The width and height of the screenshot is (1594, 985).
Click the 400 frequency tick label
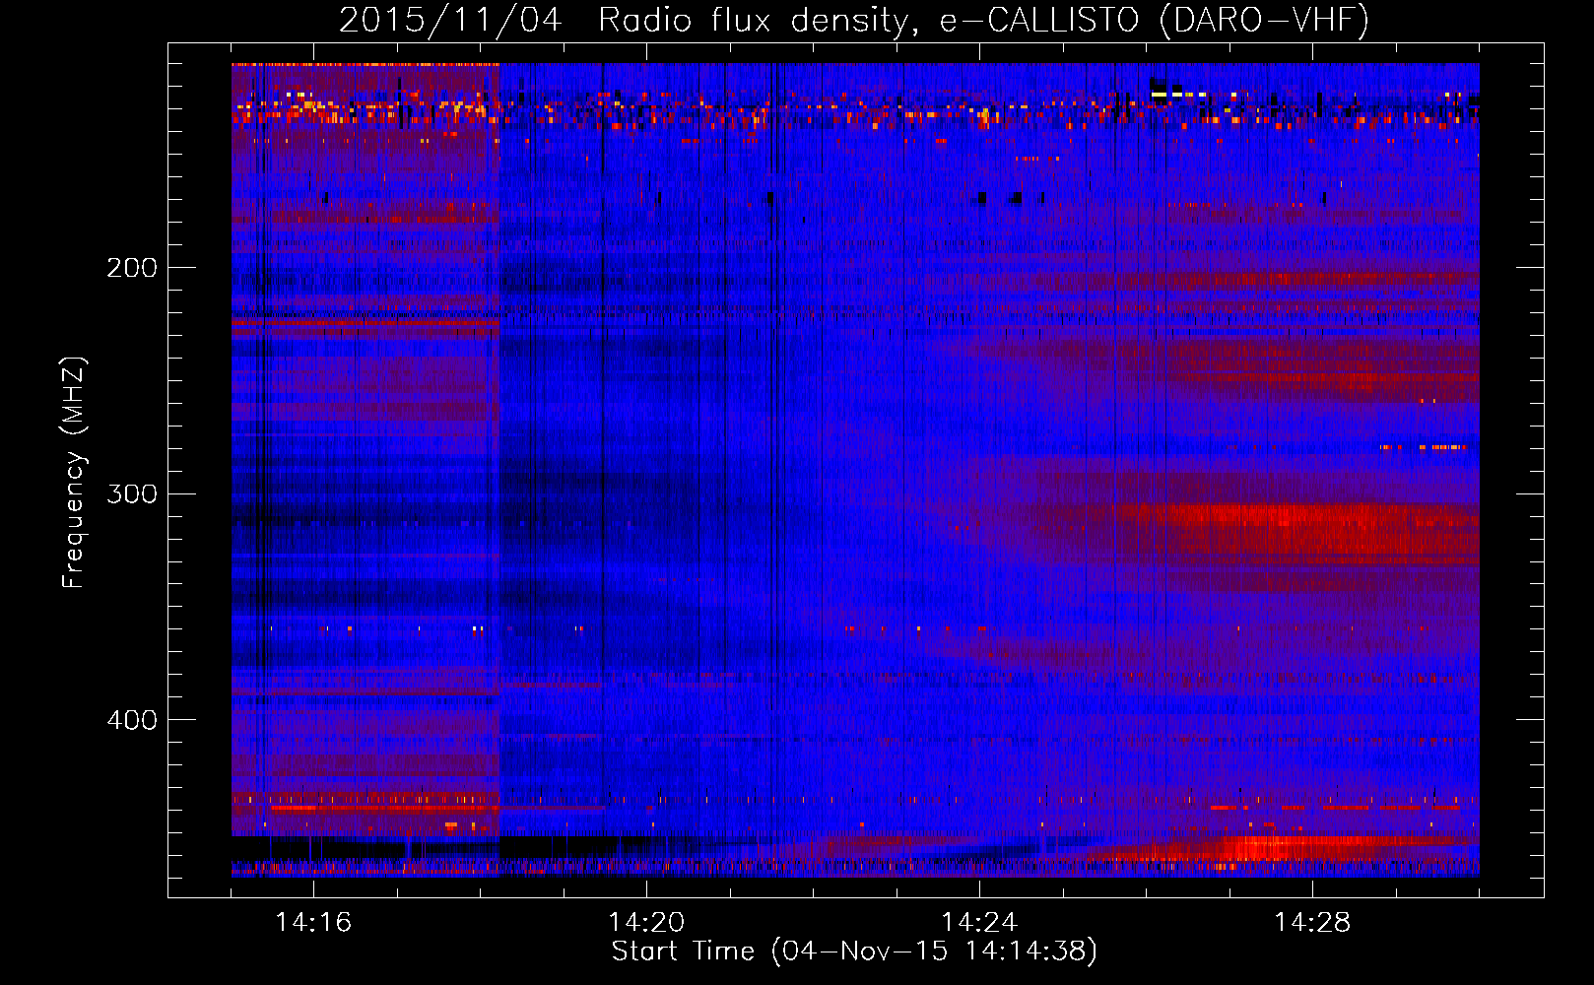(132, 720)
